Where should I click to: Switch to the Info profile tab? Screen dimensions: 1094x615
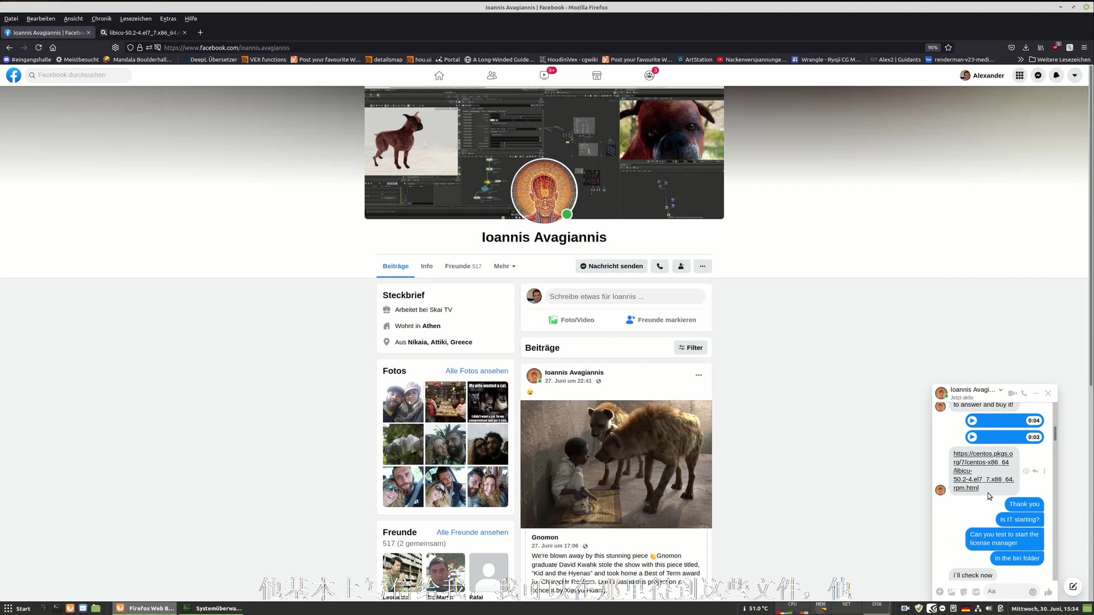(426, 266)
